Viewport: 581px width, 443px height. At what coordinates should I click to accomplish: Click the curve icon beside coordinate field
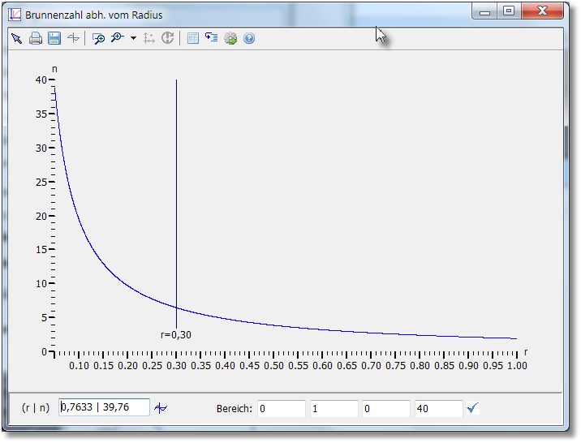point(161,408)
